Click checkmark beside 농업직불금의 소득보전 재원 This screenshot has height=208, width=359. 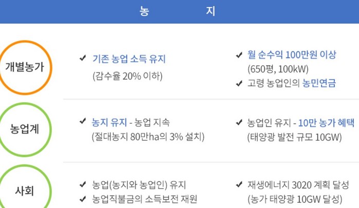click(x=83, y=199)
